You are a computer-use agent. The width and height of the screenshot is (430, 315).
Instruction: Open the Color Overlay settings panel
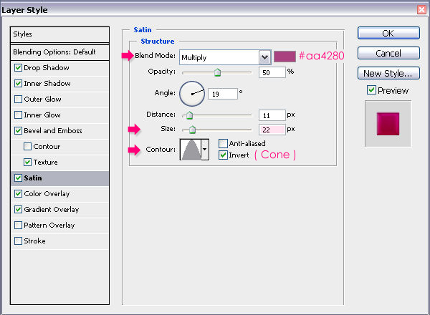[47, 194]
